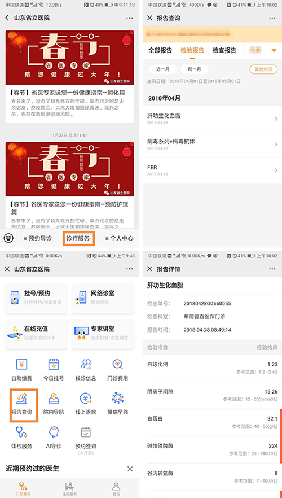Switch to 门诊服务 bottom tab

click(x=23, y=489)
